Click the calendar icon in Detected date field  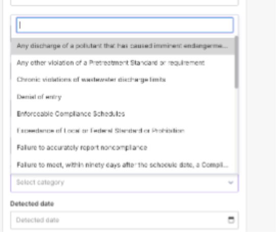tap(231, 220)
